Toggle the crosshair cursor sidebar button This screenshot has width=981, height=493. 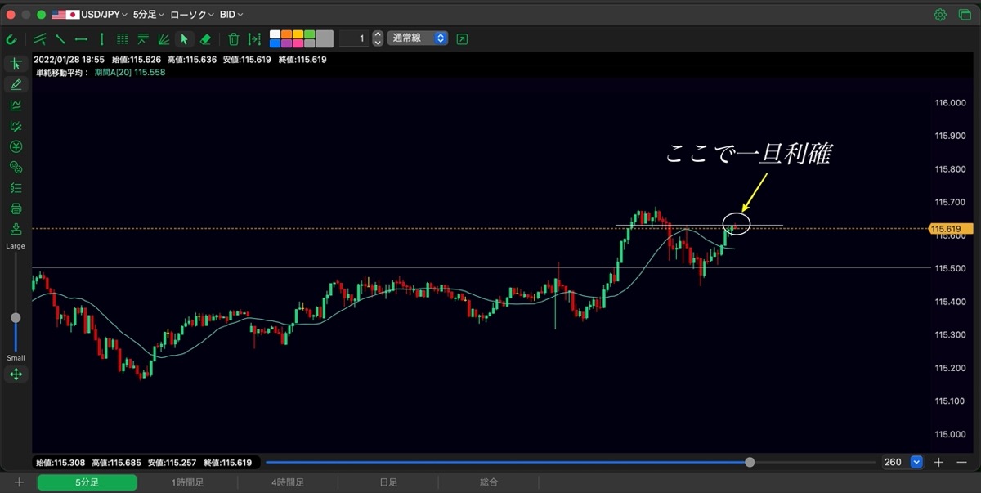16,64
